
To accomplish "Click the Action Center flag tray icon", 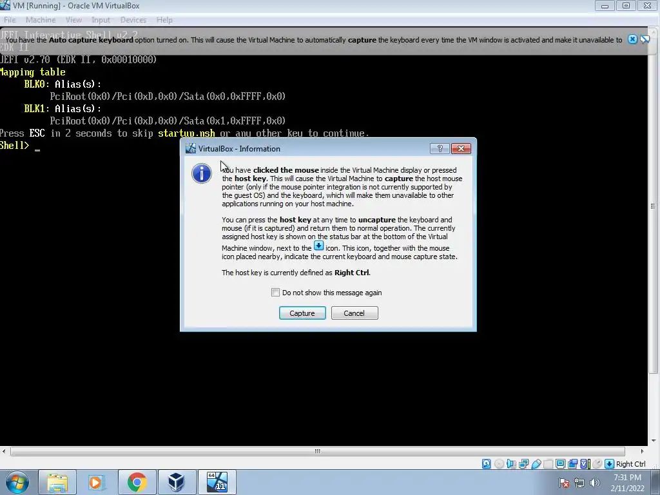I will [x=565, y=483].
